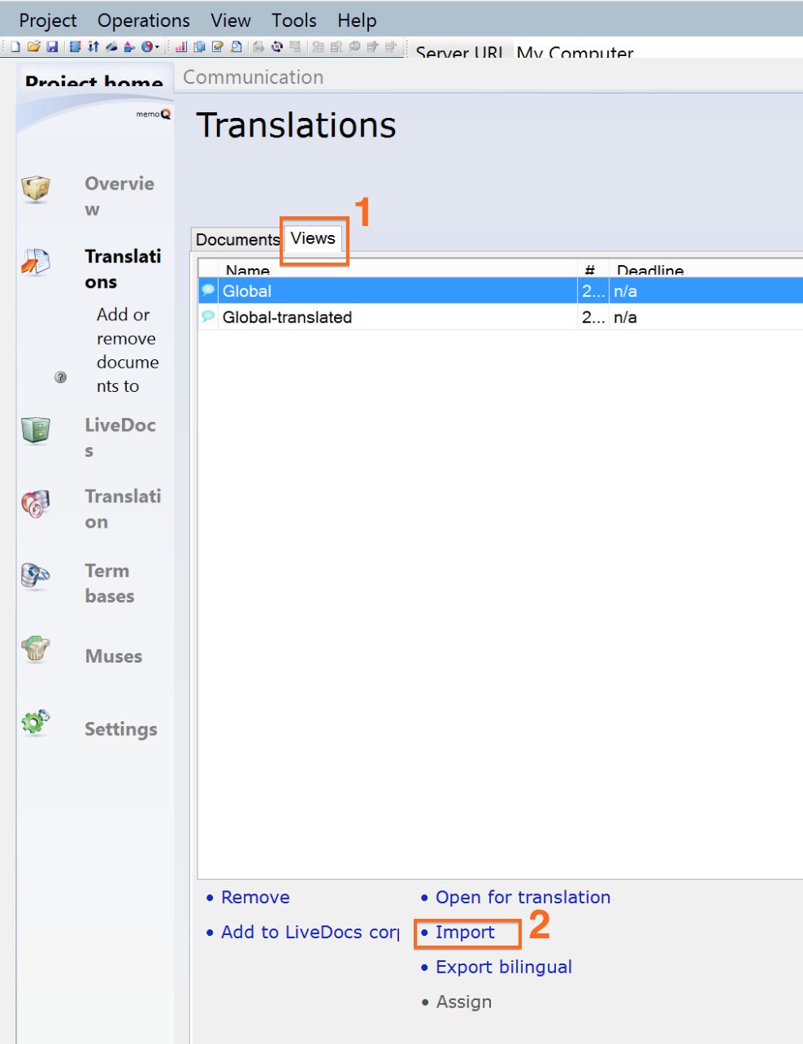This screenshot has width=803, height=1044.
Task: Open the Tools menu
Action: click(x=293, y=20)
